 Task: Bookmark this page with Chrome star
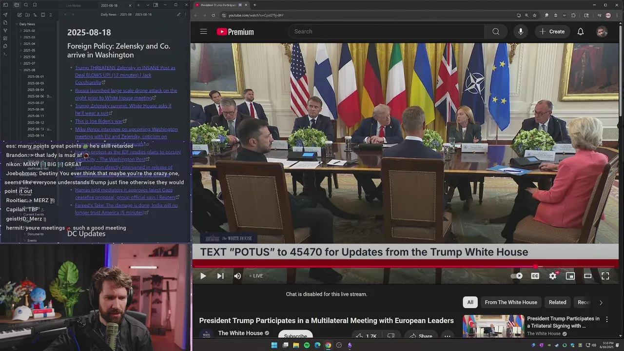[x=534, y=15]
